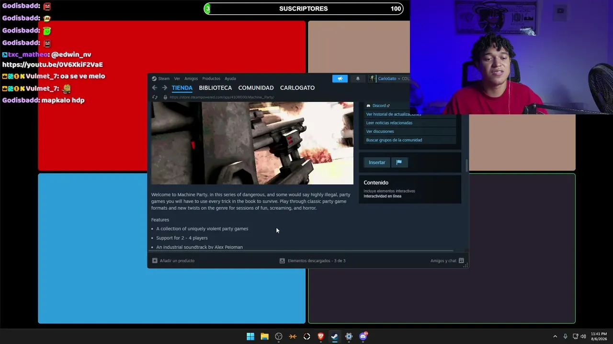Click 'A collection of uniquely violent party games'
Viewport: 613px width, 344px height.
(202, 229)
